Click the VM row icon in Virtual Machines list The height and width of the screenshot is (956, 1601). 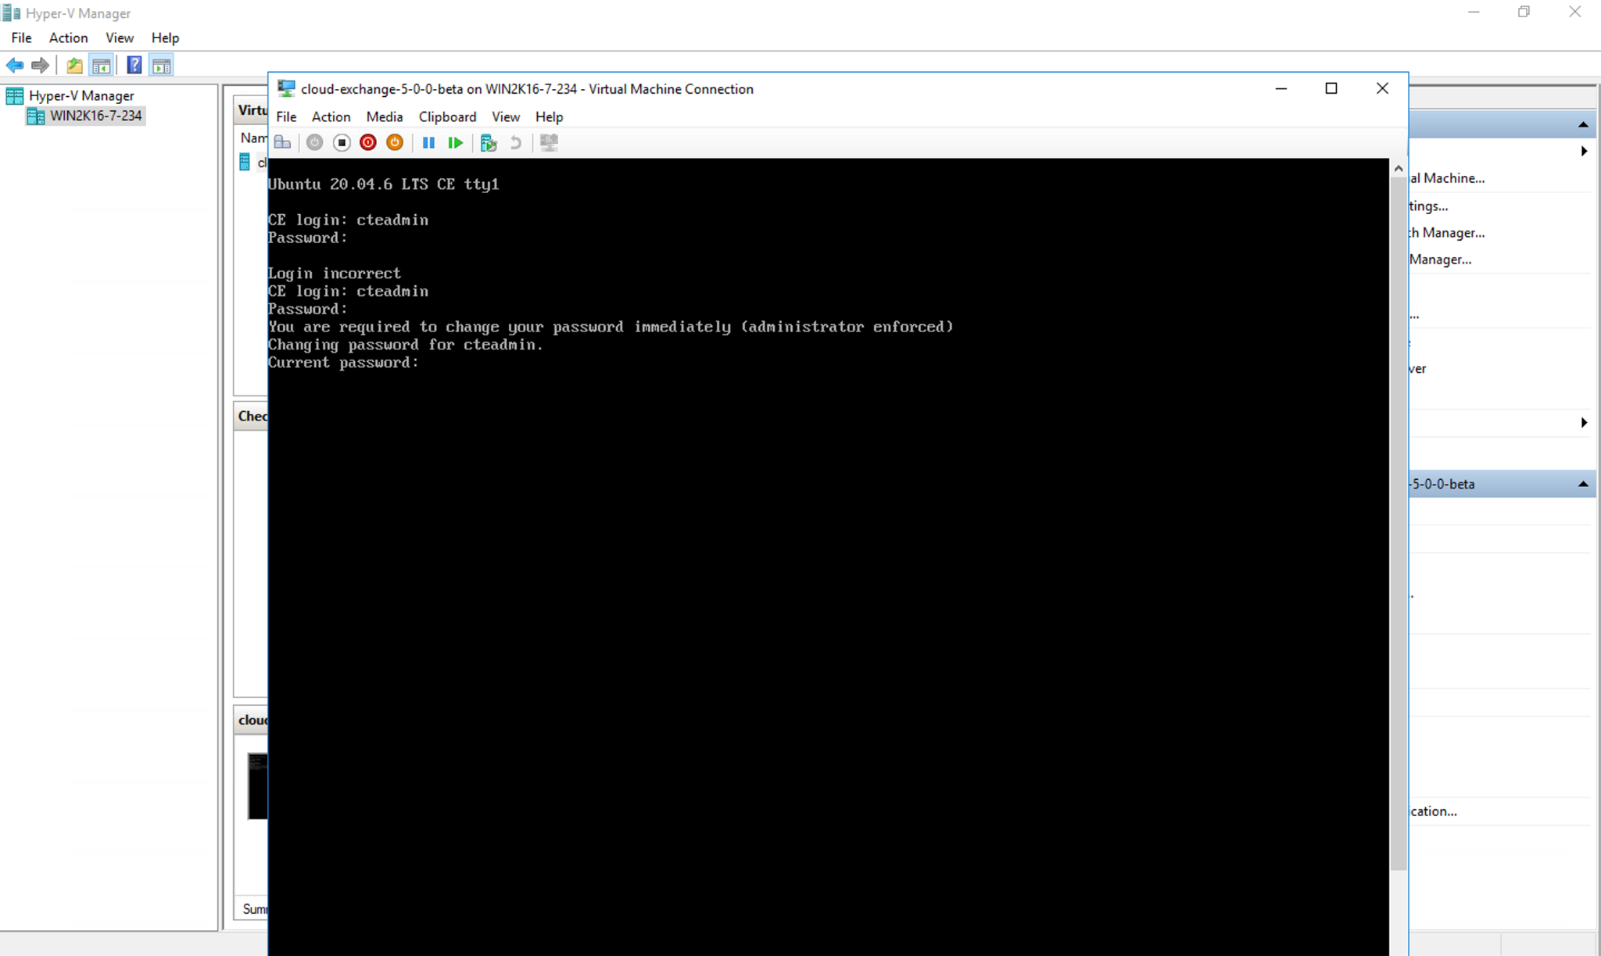(x=245, y=162)
